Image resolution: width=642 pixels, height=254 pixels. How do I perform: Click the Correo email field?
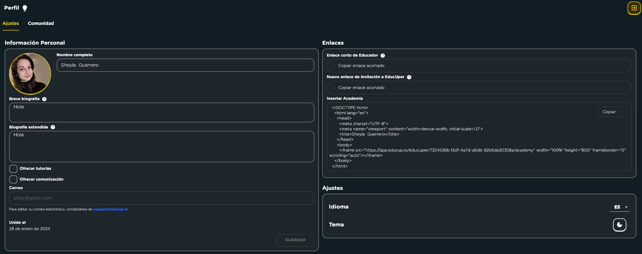pyautogui.click(x=162, y=198)
